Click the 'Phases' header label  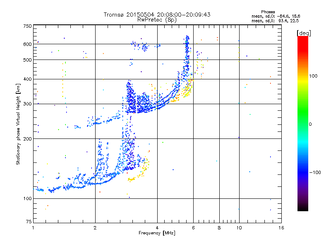click(x=268, y=12)
